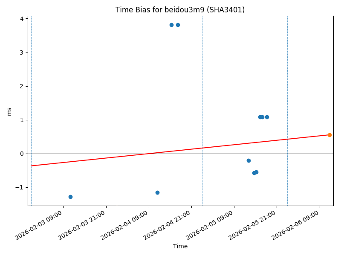Screen dimensions: 341x256
Task: Select the blue point just below zero line
Action: (249, 160)
